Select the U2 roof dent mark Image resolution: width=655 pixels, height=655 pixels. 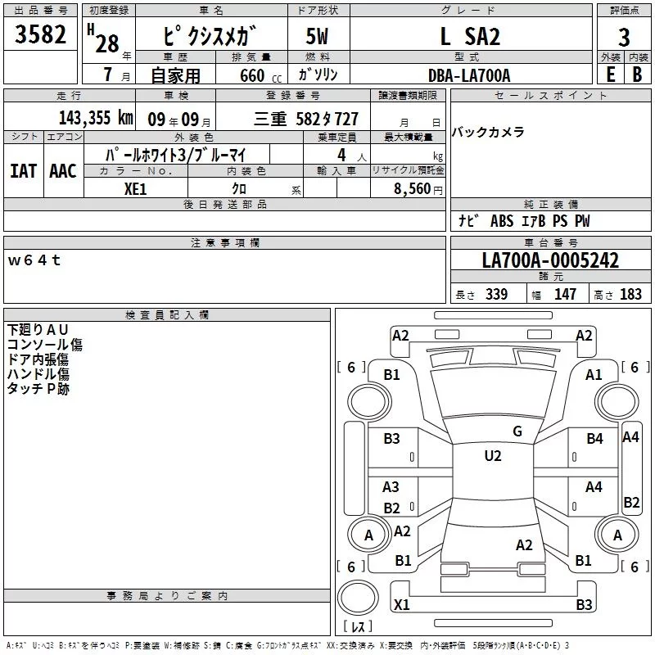coord(492,456)
